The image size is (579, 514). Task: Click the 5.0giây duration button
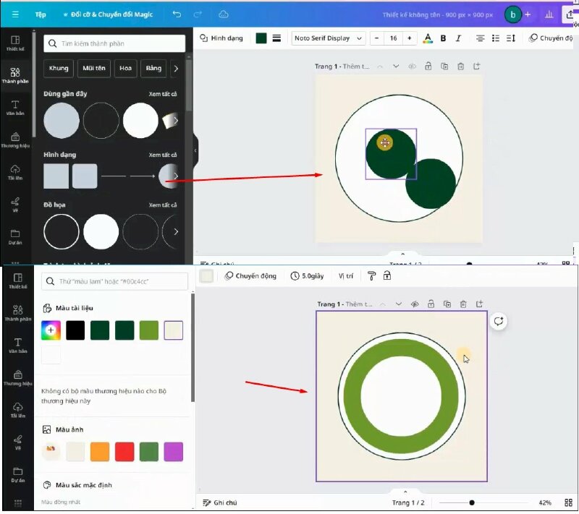308,276
